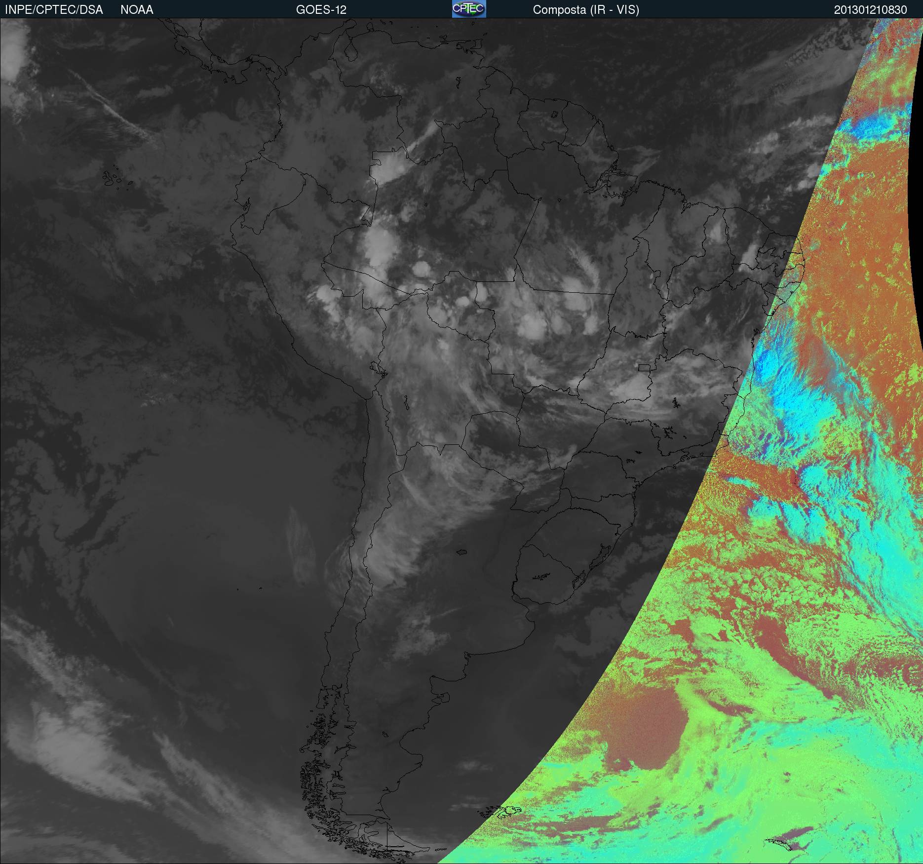Screen dimensions: 923x864
Task: Click the INPE/CPTEC/DSA header text
Action: 54,10
